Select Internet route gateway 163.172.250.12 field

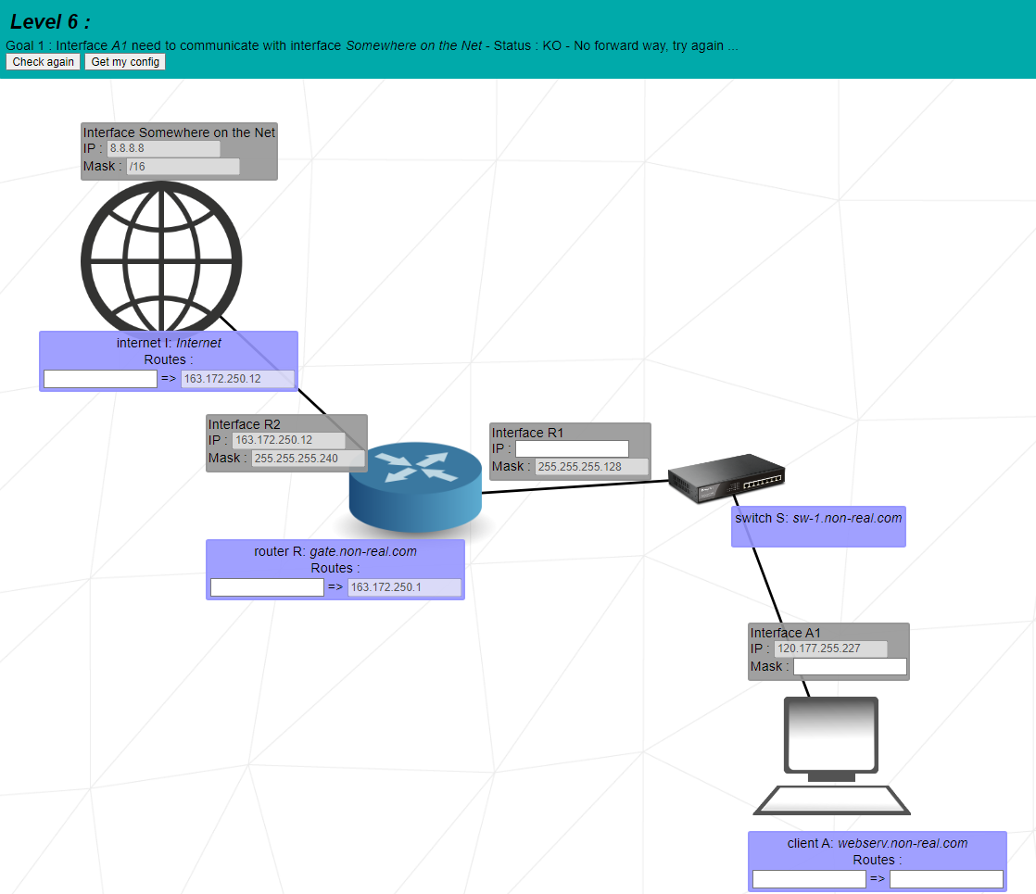pyautogui.click(x=238, y=379)
